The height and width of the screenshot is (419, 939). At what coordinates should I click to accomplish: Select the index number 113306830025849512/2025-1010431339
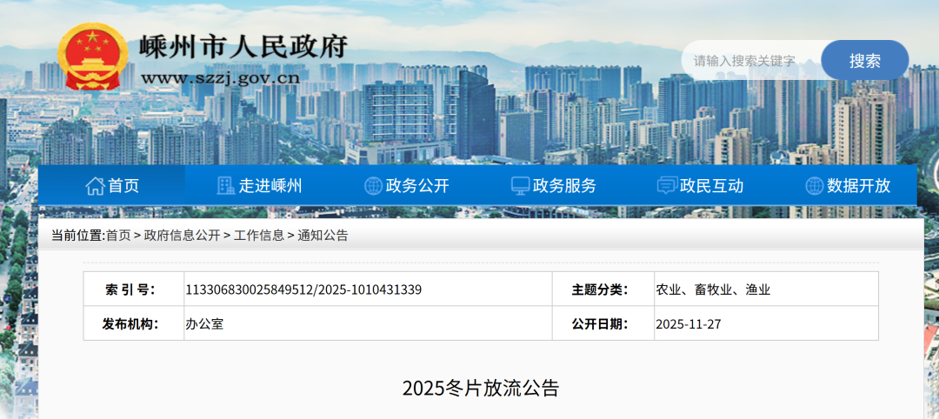(303, 289)
